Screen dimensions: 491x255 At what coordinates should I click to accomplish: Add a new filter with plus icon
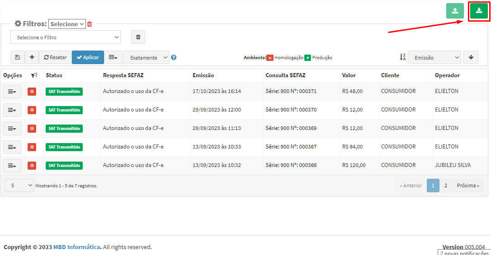point(32,57)
